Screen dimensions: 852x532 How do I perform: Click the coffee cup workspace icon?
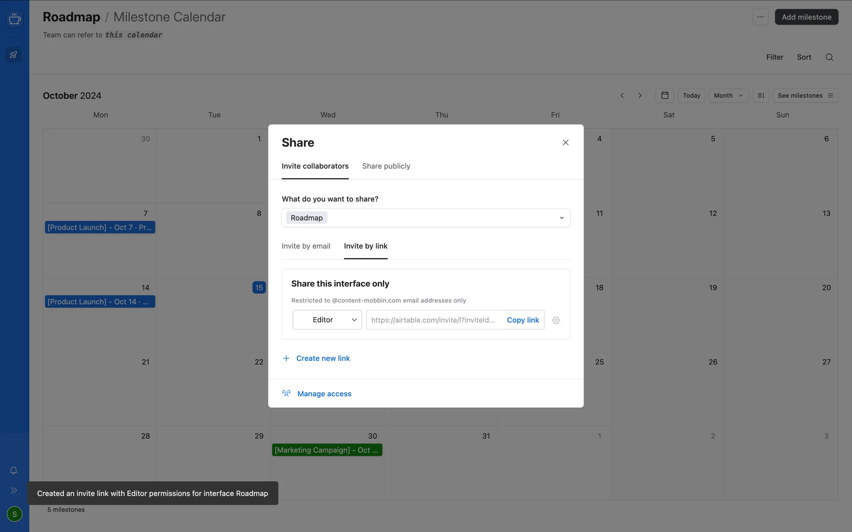(x=15, y=19)
